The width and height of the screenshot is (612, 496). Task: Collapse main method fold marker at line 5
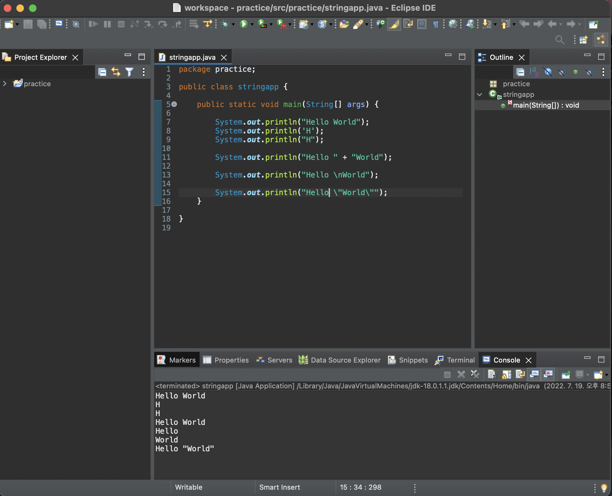coord(174,104)
